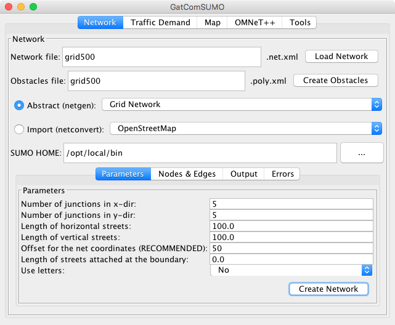Screen dimensions: 395x325
Task: Expand the OpenStreetMap import dropdown
Action: (245, 129)
